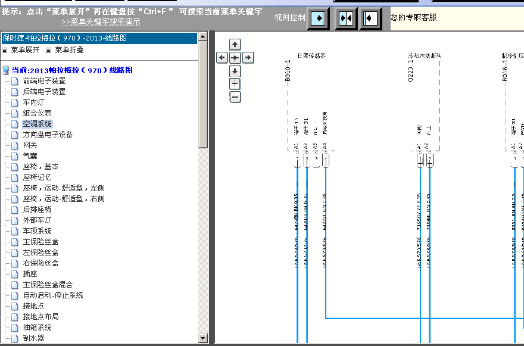The image size is (524, 346).
Task: Click the 您的专职客服 text
Action: click(414, 17)
